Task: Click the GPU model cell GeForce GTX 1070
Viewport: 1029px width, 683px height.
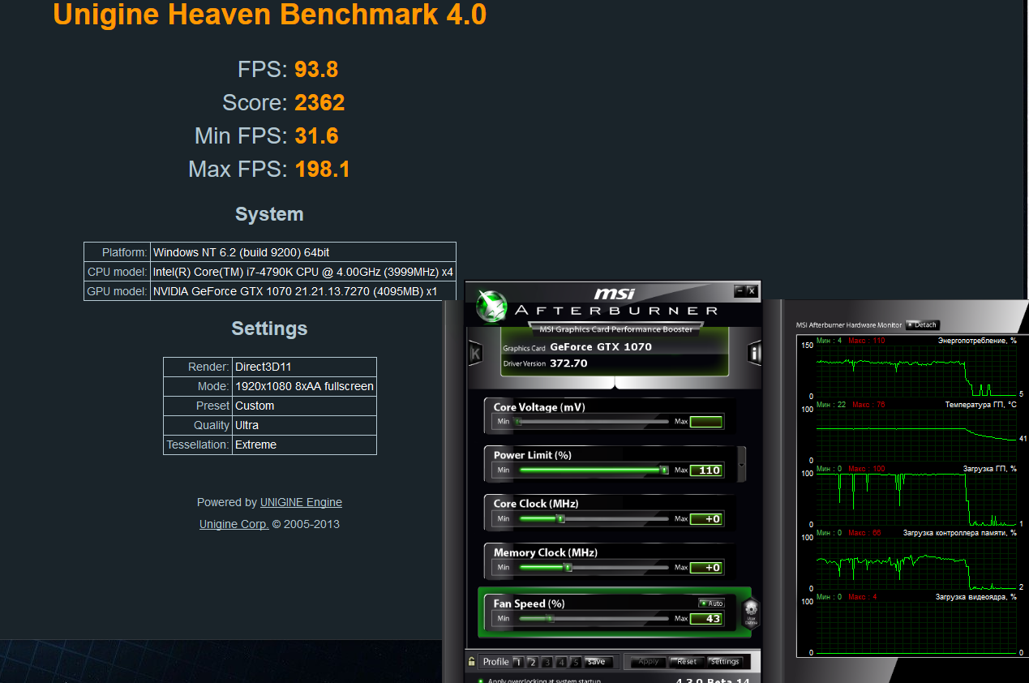Action: (x=303, y=291)
